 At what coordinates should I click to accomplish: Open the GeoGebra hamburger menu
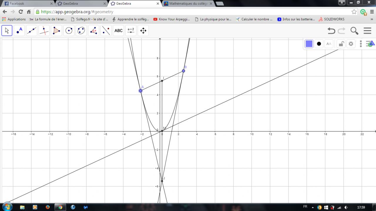coord(367,31)
